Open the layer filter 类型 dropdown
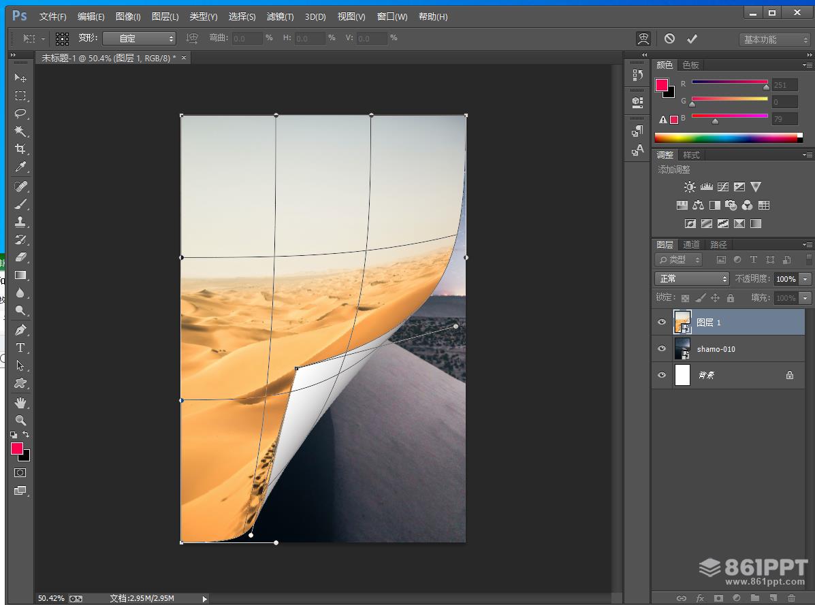The image size is (815, 605). 679,260
